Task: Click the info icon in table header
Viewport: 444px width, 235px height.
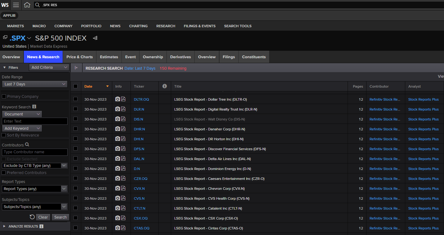Action: coord(165,86)
